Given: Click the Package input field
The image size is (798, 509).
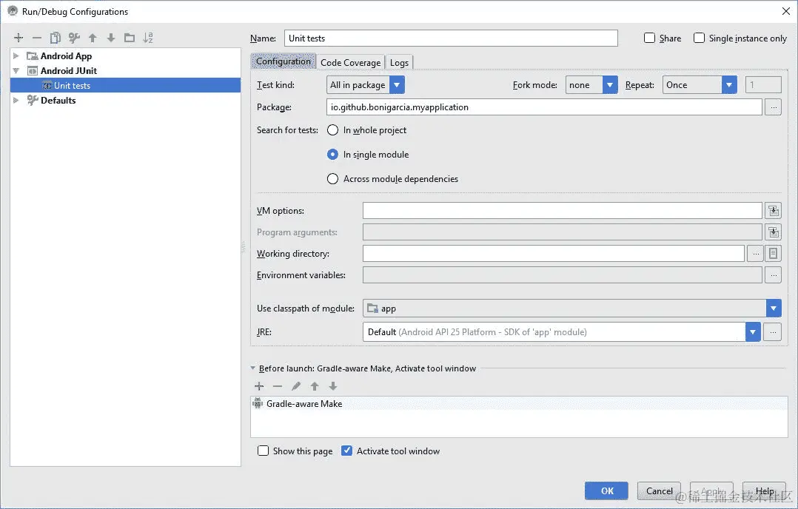Looking at the screenshot, I should click(x=544, y=107).
